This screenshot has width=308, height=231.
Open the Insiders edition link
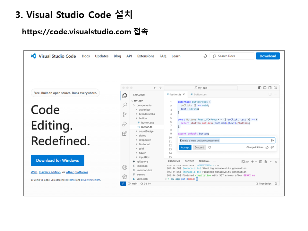click(50, 172)
